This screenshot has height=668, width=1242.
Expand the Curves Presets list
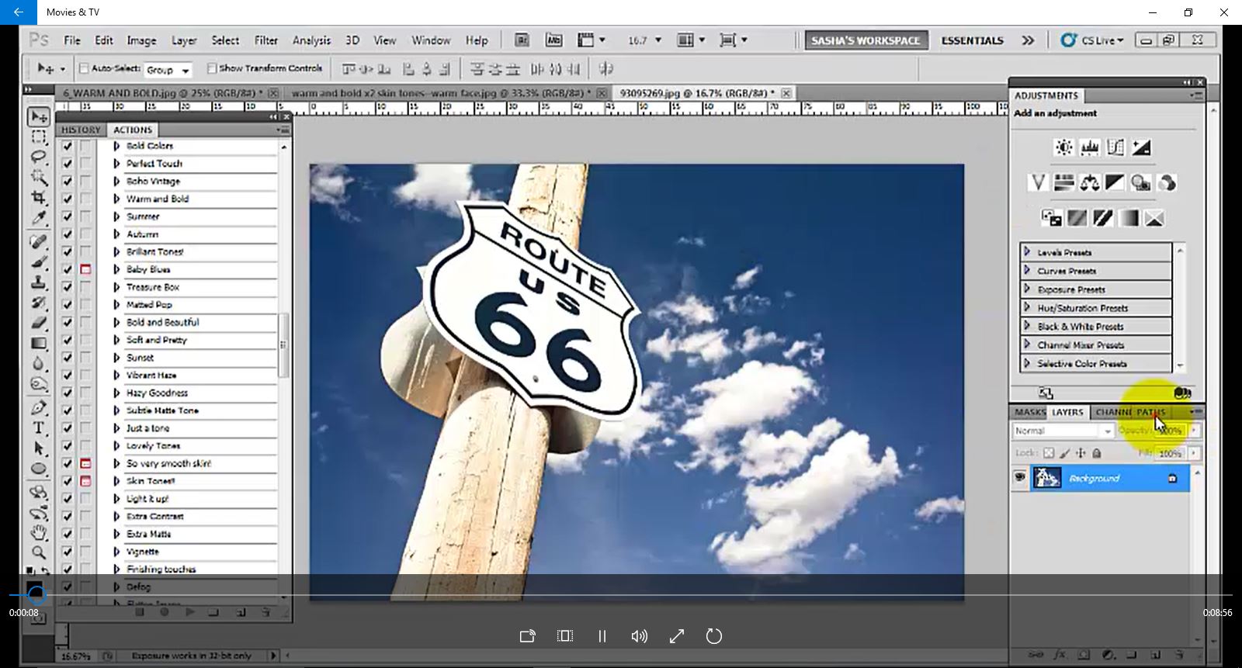coord(1027,271)
